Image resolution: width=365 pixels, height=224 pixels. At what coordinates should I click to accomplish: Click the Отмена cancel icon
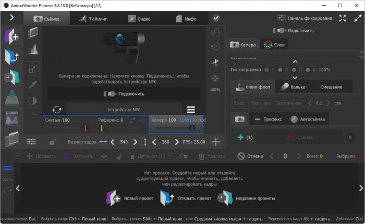click(x=250, y=156)
